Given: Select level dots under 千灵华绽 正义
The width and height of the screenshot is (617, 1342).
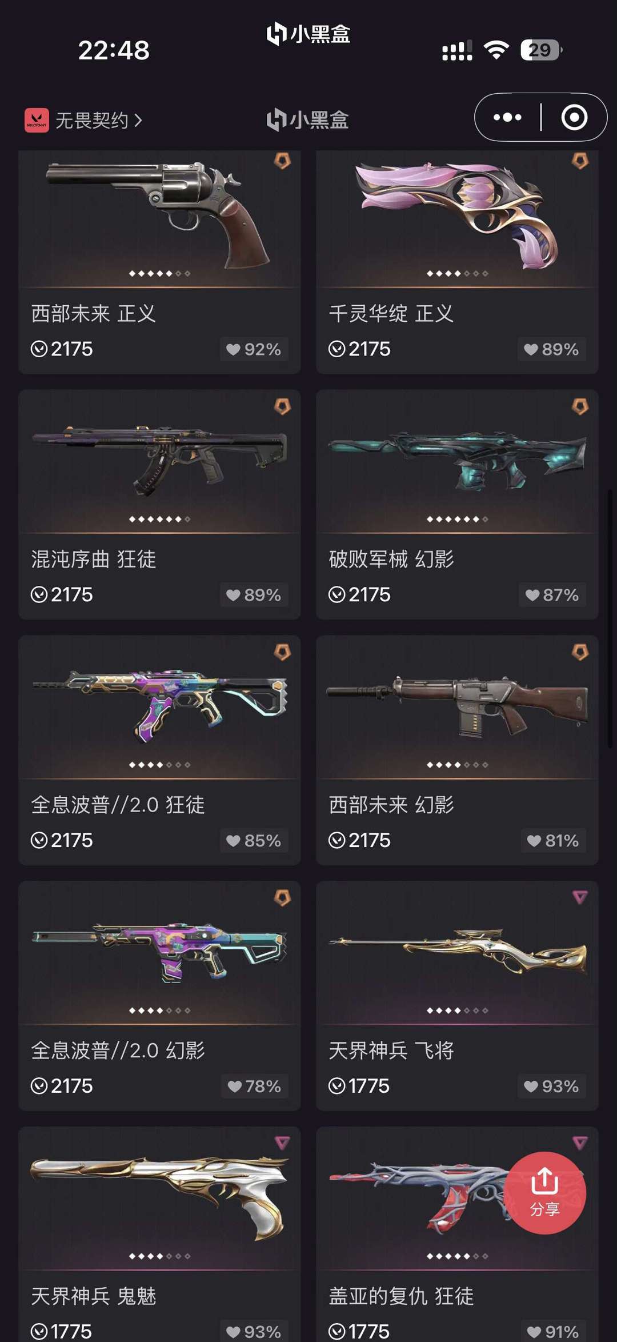Looking at the screenshot, I should (457, 274).
